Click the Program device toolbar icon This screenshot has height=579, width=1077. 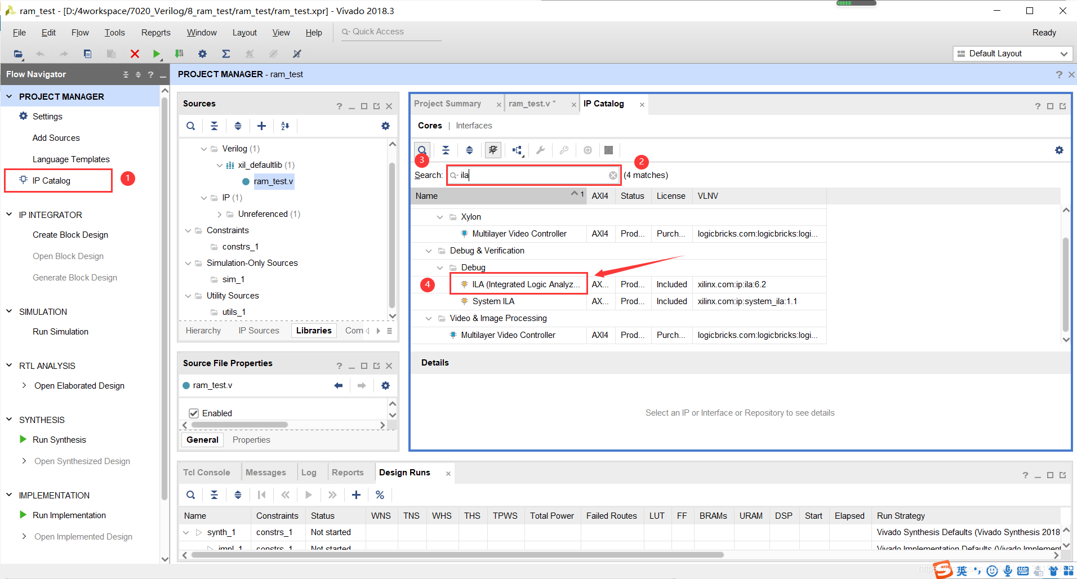[179, 54]
